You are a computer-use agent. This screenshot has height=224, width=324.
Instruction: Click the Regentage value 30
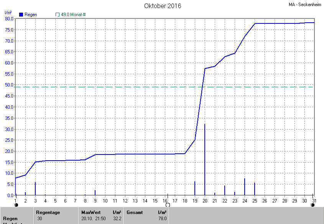(40, 219)
